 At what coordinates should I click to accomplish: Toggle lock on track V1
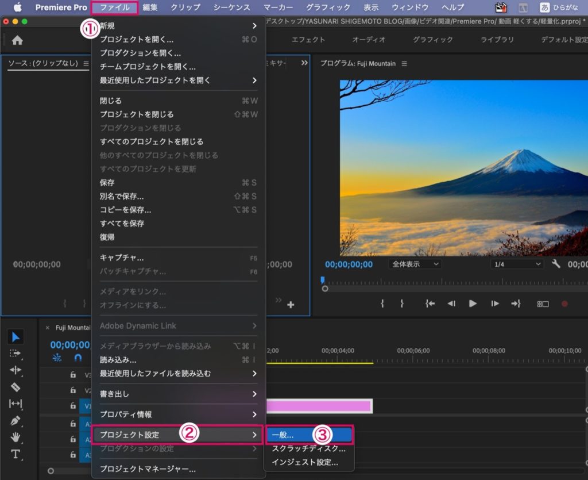pyautogui.click(x=73, y=406)
